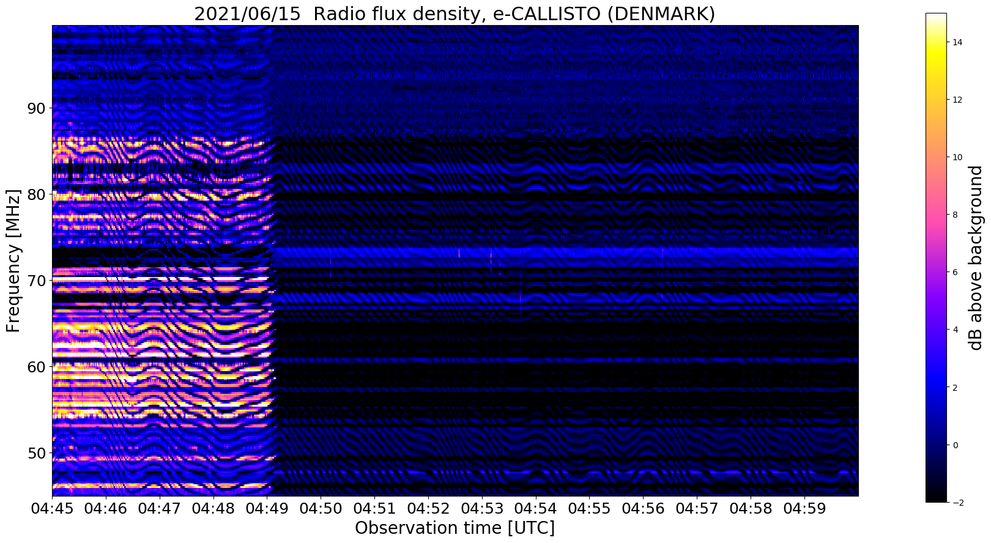The width and height of the screenshot is (991, 543).
Task: Click the 04:56 time tick label
Action: click(x=644, y=508)
